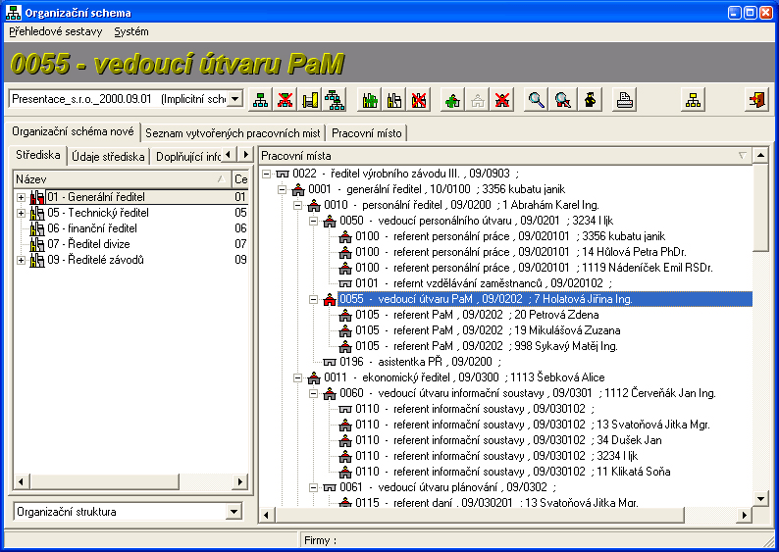Collapse the 0055 vedoucí útvaru PaM node
This screenshot has height=552, width=779.
coord(314,299)
